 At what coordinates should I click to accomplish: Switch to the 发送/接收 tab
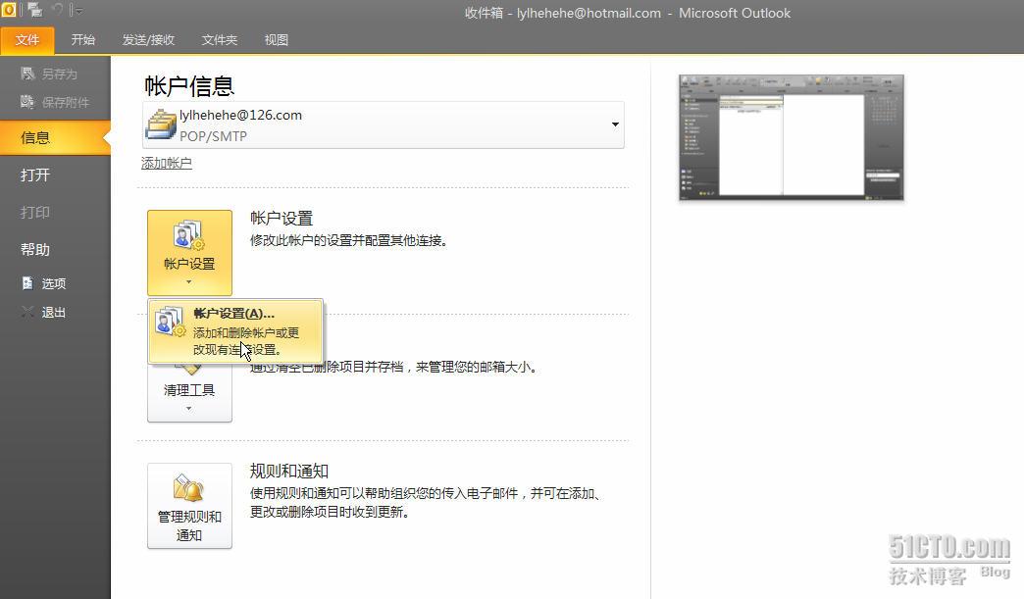pyautogui.click(x=148, y=40)
